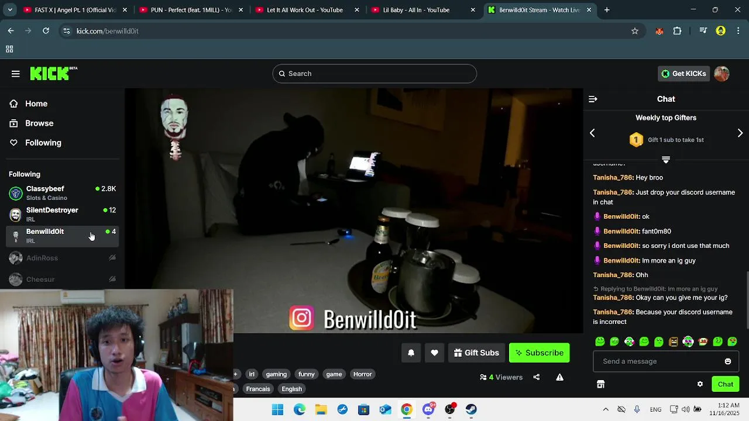Open File Explorer from taskbar
The image size is (749, 421).
coord(321,409)
